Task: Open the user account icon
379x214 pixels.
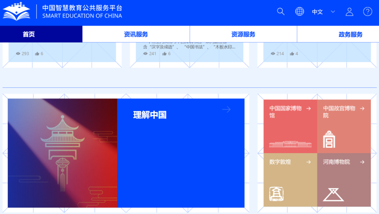Action: pyautogui.click(x=349, y=12)
